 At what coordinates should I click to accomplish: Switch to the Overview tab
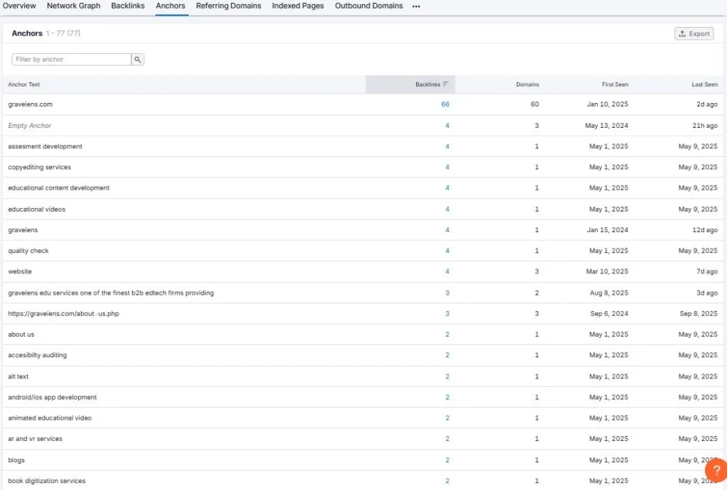(19, 6)
